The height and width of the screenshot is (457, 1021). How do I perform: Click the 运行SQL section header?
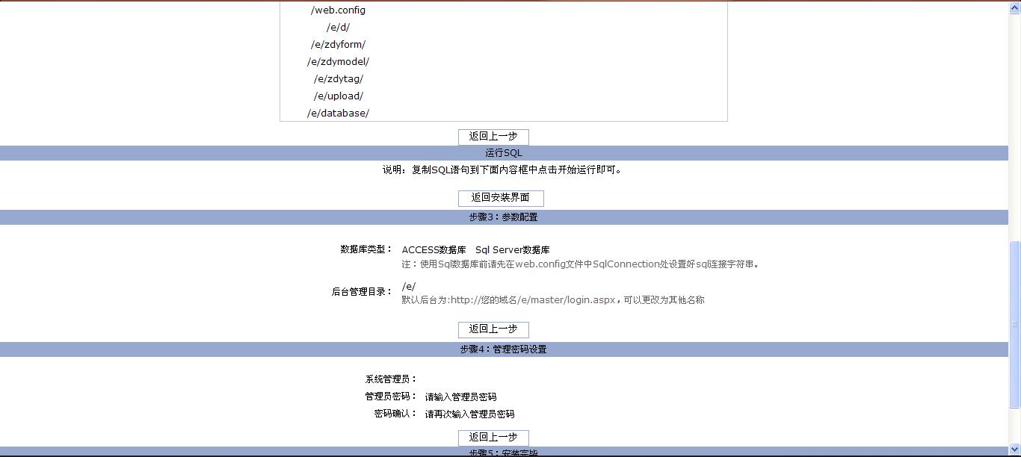click(x=504, y=153)
